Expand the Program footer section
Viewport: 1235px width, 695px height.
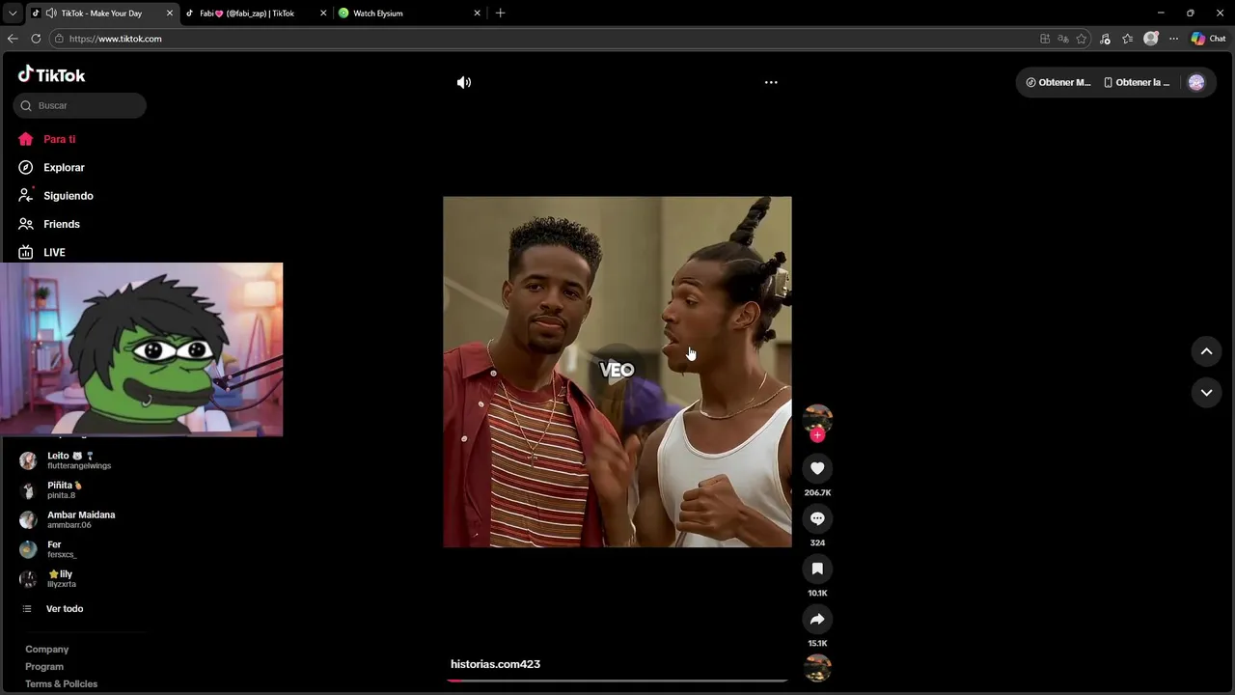point(44,667)
